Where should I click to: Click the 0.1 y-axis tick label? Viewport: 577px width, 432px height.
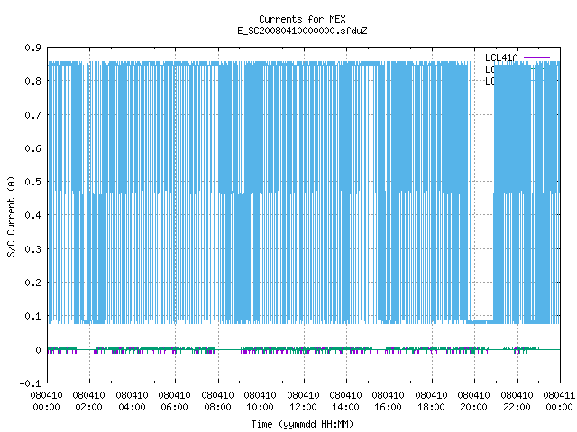pyautogui.click(x=32, y=316)
